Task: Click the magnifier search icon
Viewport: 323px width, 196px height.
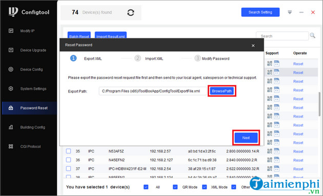Action: click(313, 35)
